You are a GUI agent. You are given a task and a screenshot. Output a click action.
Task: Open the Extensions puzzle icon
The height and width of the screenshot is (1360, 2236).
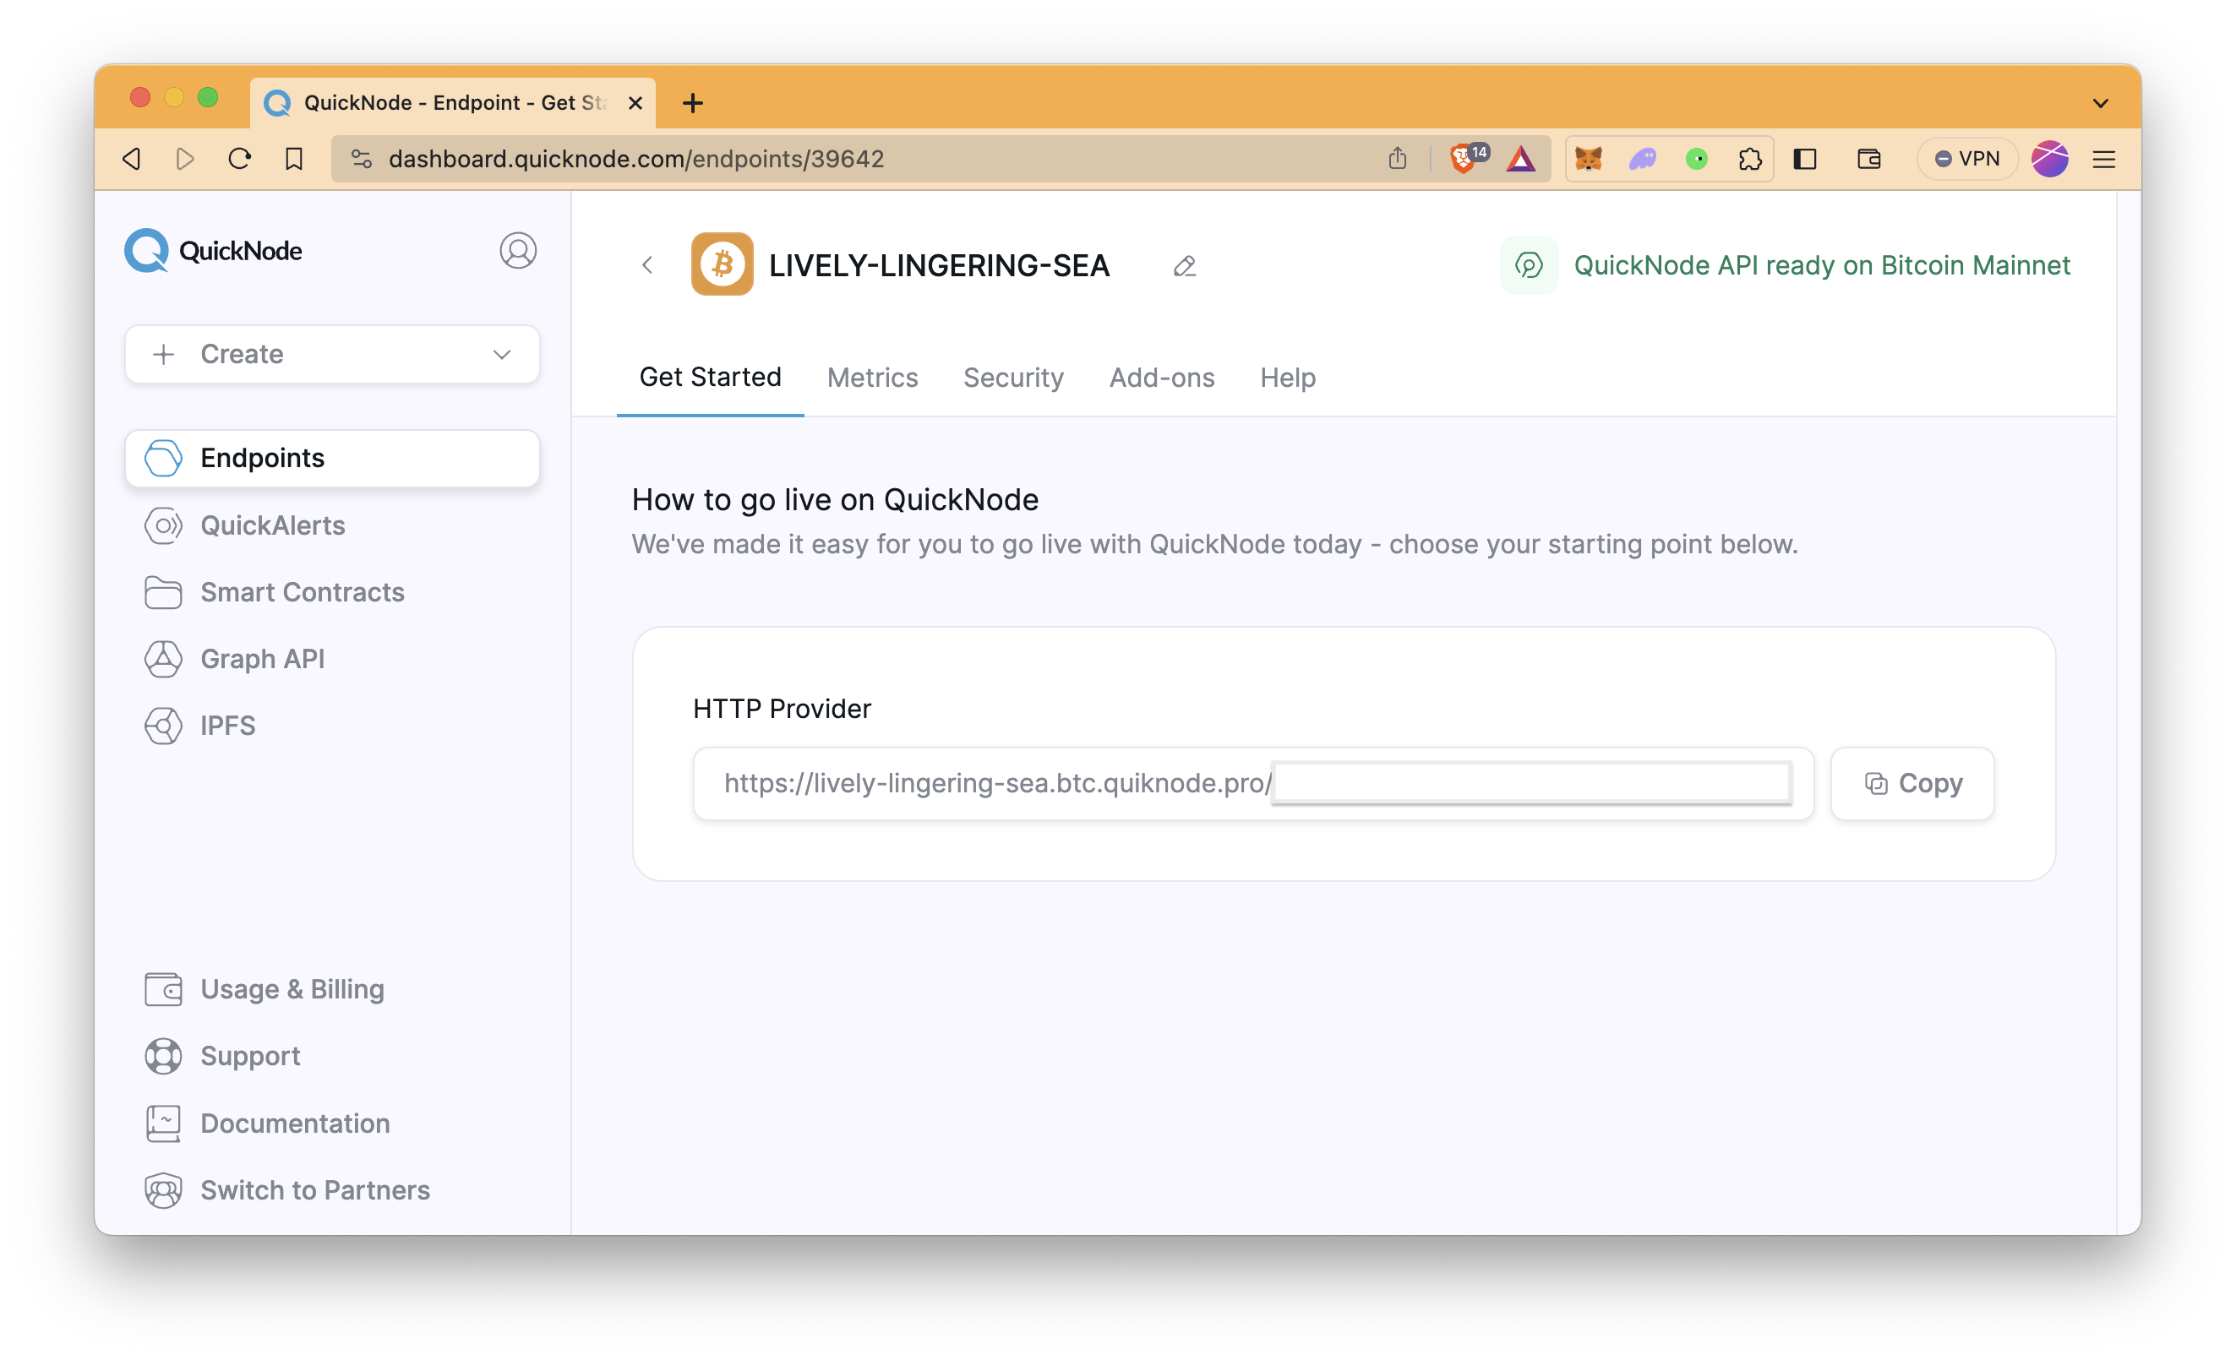click(1749, 159)
